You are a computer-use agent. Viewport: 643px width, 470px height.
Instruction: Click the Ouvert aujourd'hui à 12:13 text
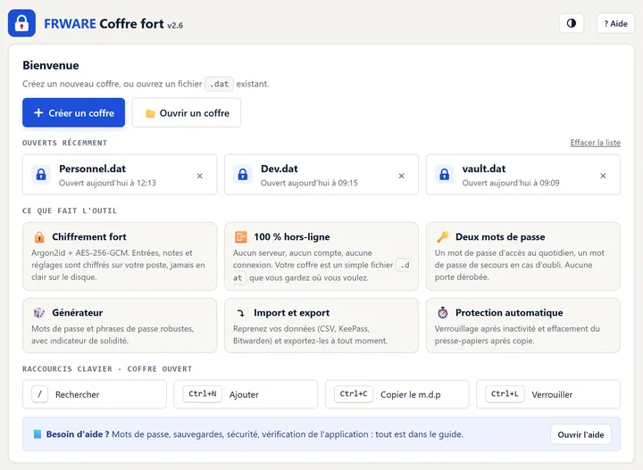[x=107, y=183]
